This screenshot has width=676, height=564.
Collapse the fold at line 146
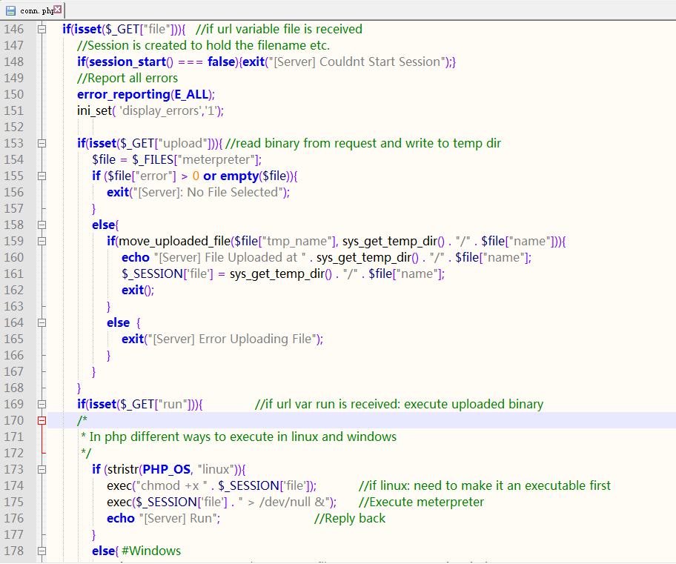point(42,30)
